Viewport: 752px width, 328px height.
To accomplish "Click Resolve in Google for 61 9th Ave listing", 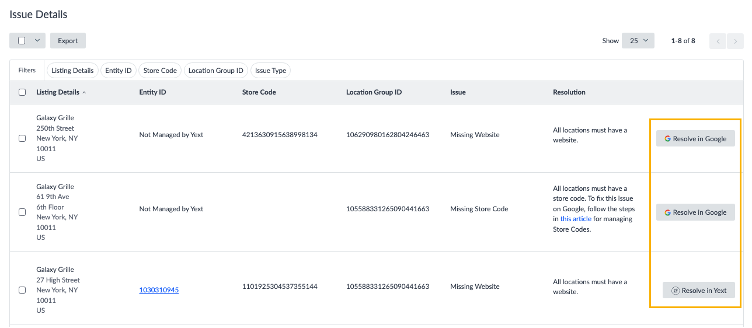I will click(x=695, y=212).
